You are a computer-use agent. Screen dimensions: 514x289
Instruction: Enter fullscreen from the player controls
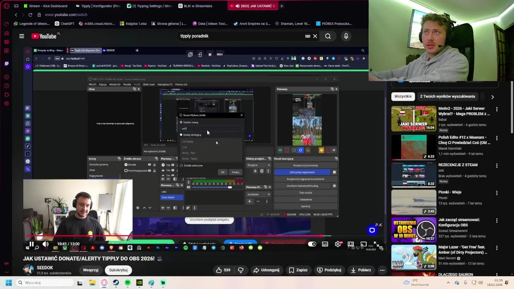tap(376, 244)
